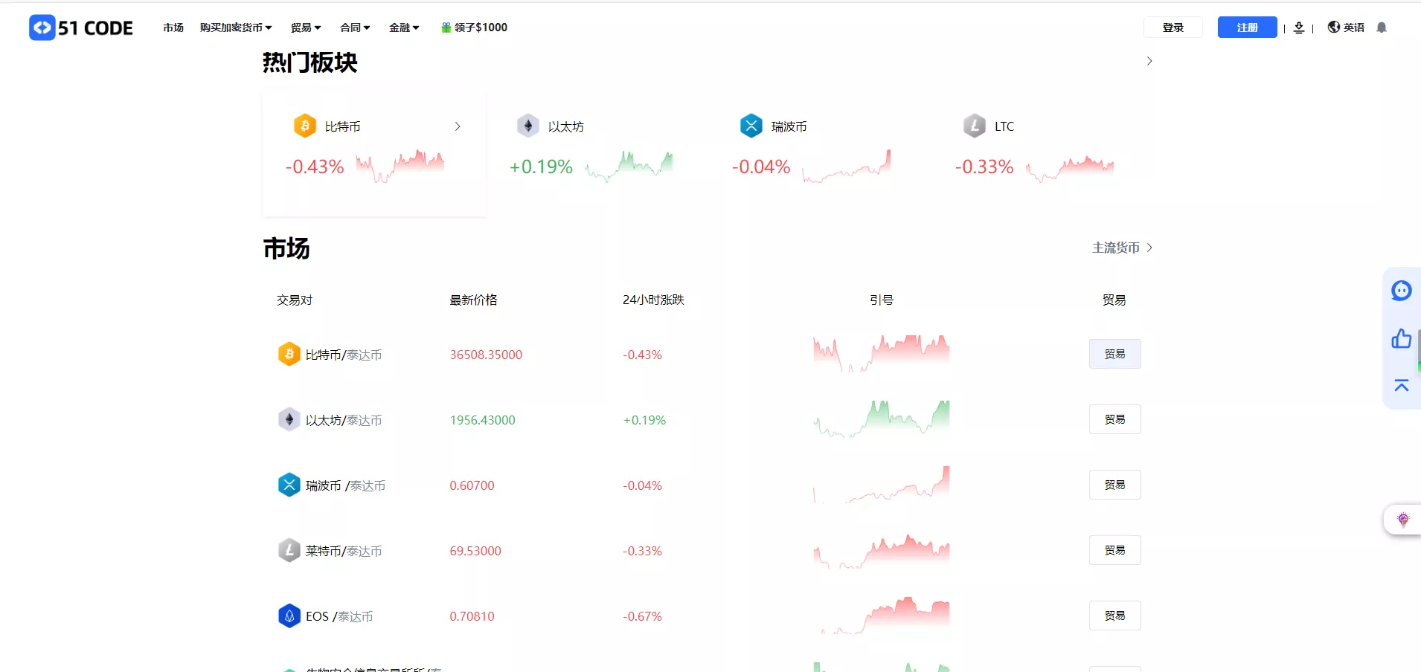Click the back-to-top arrow on the right side
The height and width of the screenshot is (672, 1421).
(x=1402, y=386)
